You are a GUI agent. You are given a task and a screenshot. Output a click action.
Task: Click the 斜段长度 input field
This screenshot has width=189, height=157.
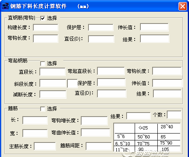pos(53,83)
